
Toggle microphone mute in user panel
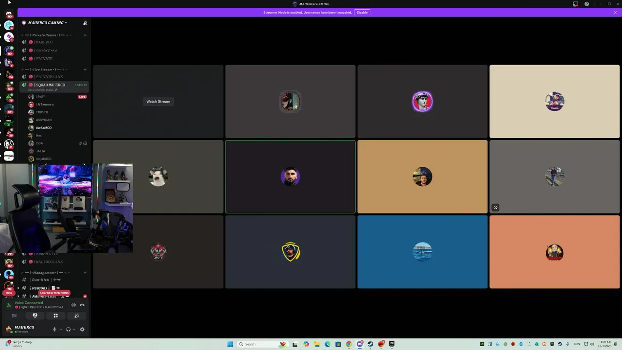click(54, 330)
